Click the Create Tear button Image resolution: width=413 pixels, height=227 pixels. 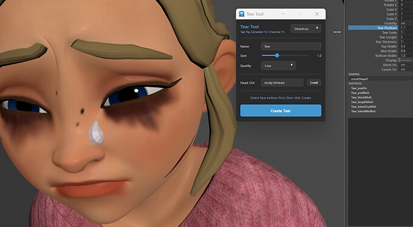281,111
